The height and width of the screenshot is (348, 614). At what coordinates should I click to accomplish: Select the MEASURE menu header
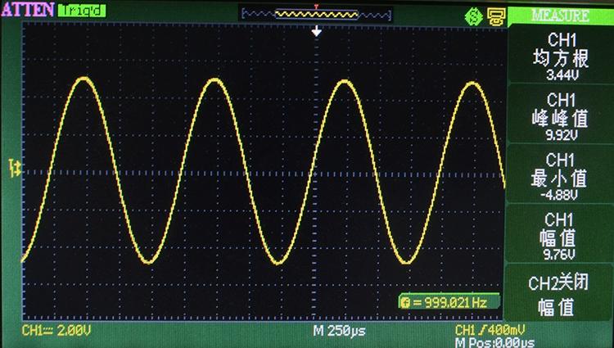tap(560, 15)
